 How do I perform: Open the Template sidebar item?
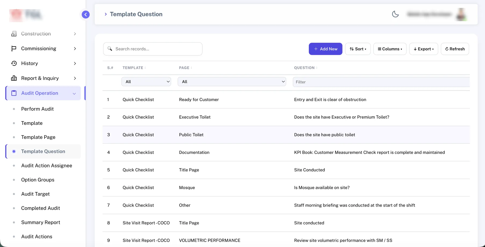[x=32, y=123]
